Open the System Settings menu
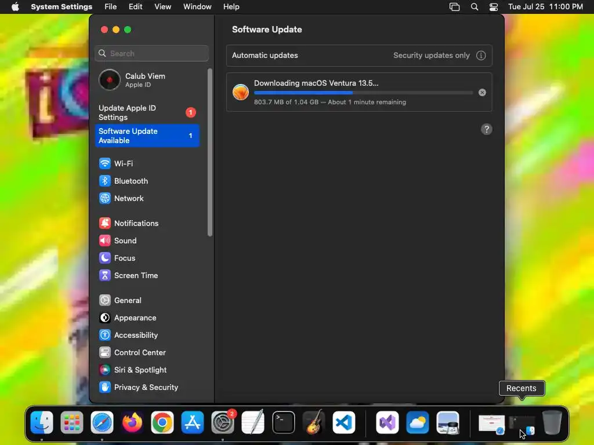The image size is (594, 445). tap(61, 7)
